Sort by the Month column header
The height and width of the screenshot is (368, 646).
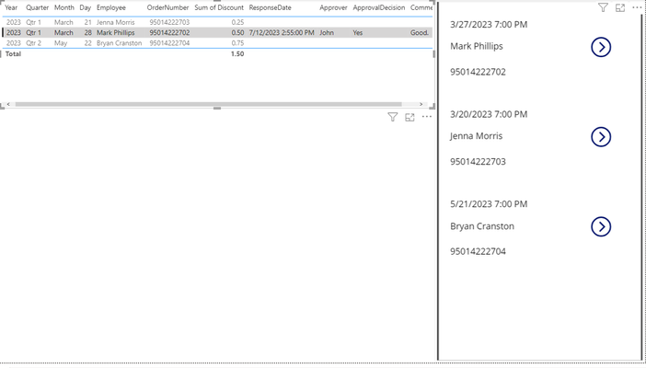[64, 7]
